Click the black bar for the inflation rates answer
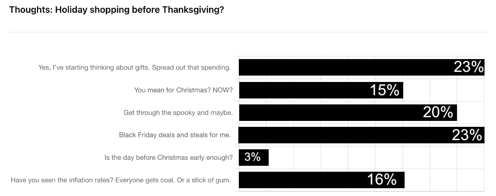This screenshot has width=496, height=196. 303,180
